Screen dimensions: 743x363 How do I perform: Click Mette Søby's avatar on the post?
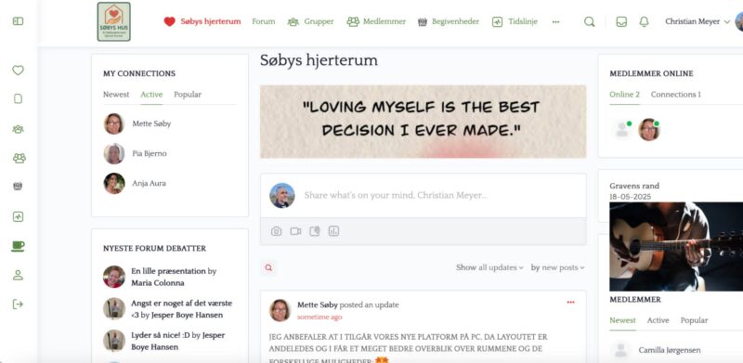(x=280, y=310)
